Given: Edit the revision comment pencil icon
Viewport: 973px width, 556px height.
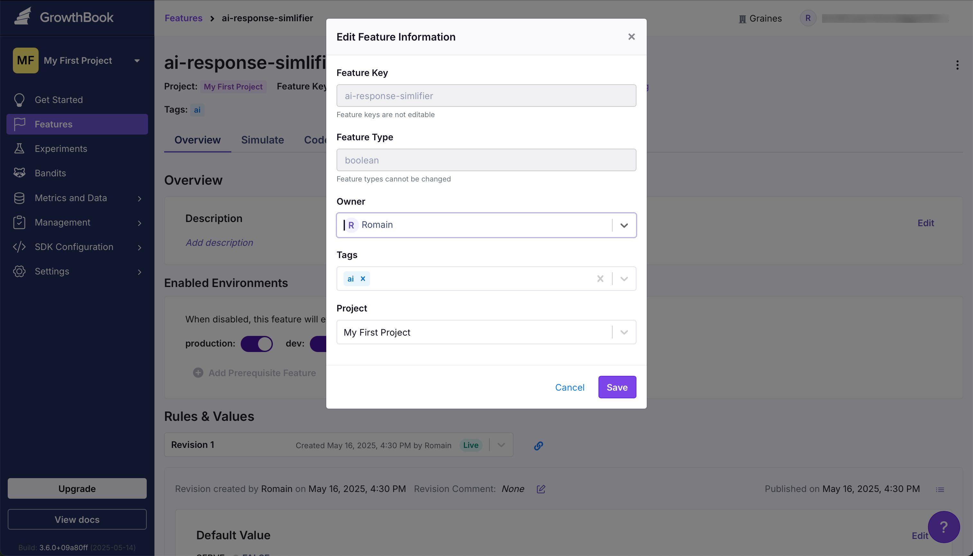Looking at the screenshot, I should click(541, 489).
